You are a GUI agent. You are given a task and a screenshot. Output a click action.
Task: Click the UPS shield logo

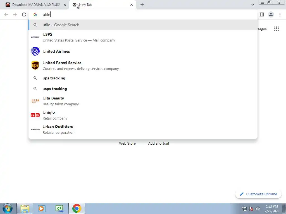pyautogui.click(x=35, y=65)
